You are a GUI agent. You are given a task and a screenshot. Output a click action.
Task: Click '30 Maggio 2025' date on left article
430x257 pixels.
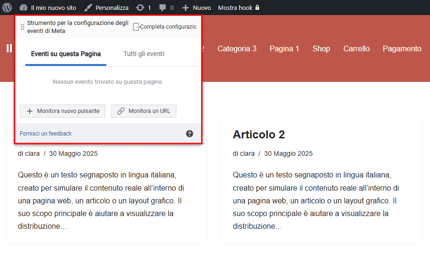click(73, 153)
